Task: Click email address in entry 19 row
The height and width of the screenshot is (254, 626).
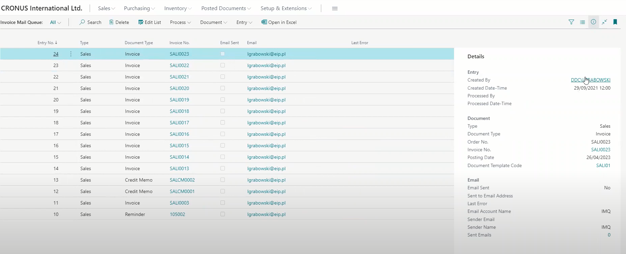Action: [x=266, y=111]
